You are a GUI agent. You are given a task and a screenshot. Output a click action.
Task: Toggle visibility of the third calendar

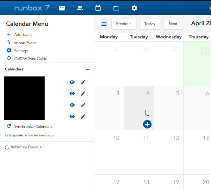[72, 105]
